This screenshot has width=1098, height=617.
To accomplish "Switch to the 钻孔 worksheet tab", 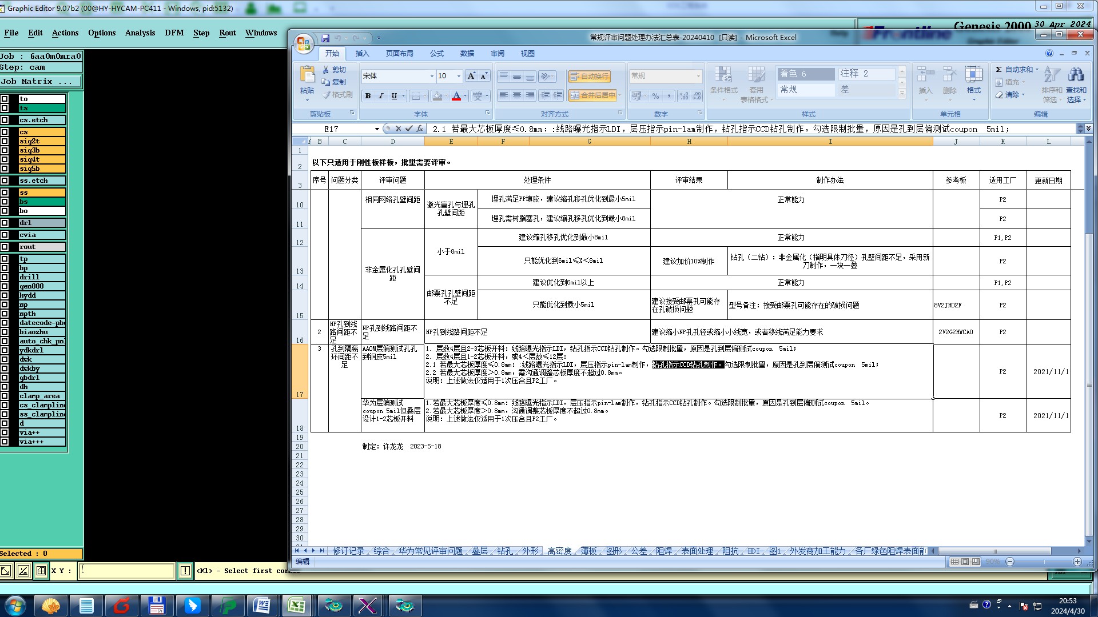I will pos(504,551).
